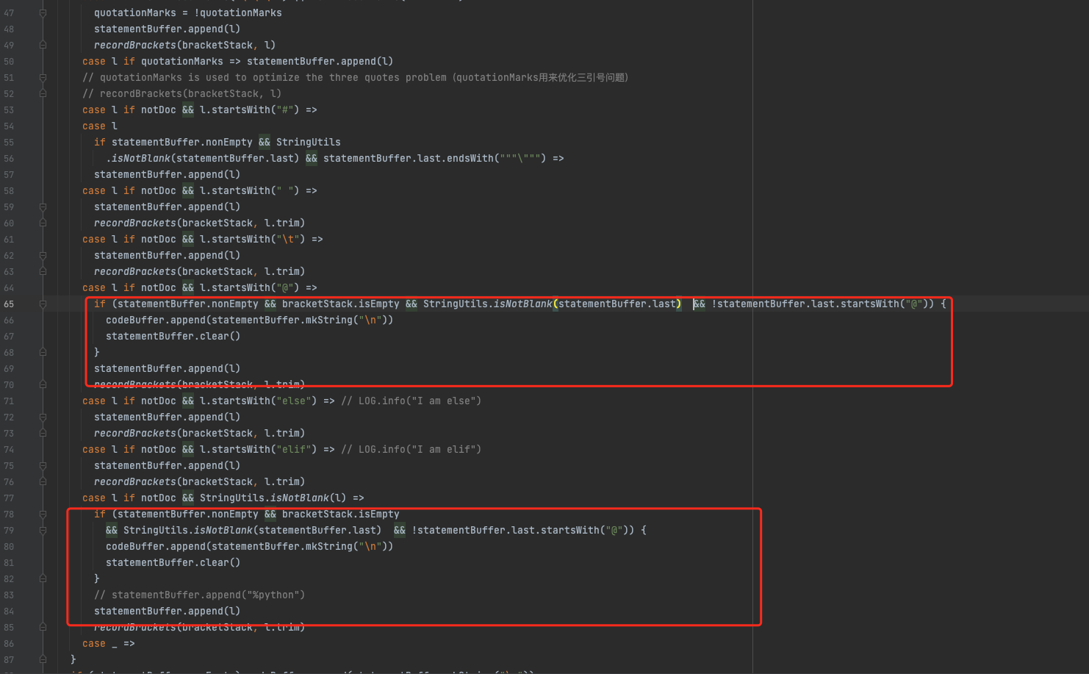Click closing brace on line 68
Image resolution: width=1089 pixels, height=674 pixels.
coord(97,353)
